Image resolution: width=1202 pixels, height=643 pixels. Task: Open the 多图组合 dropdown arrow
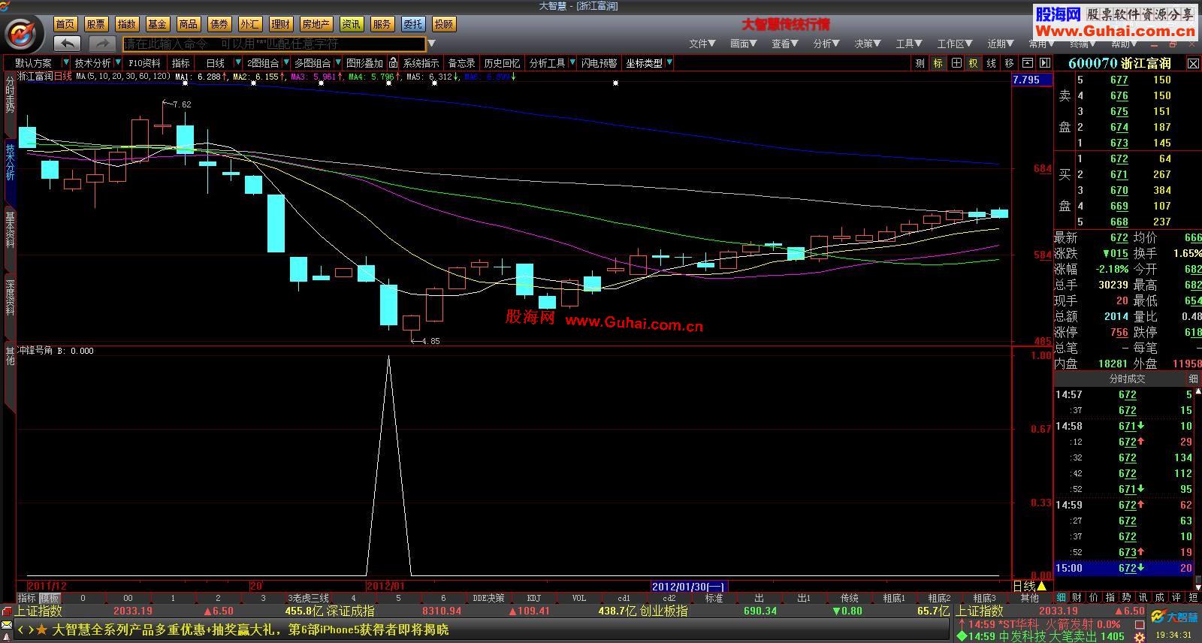(337, 63)
